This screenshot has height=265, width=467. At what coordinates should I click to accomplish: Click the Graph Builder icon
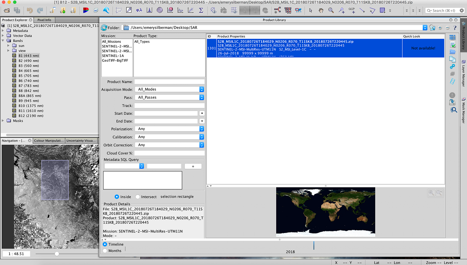click(277, 10)
